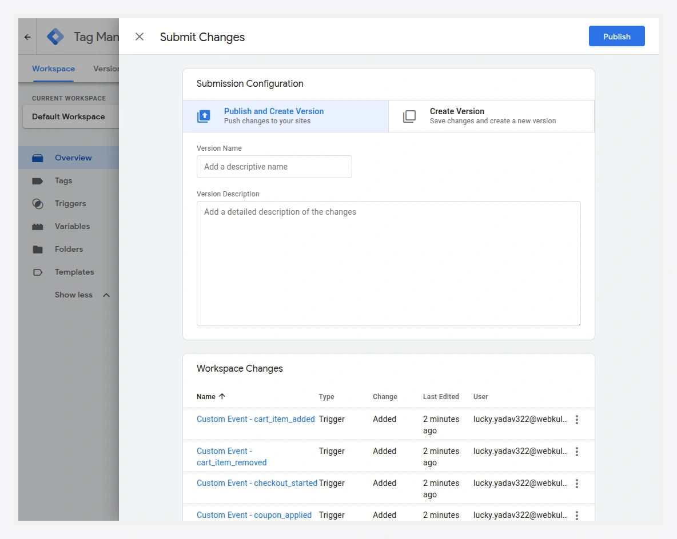Click the Publish and Create Version icon

[204, 116]
